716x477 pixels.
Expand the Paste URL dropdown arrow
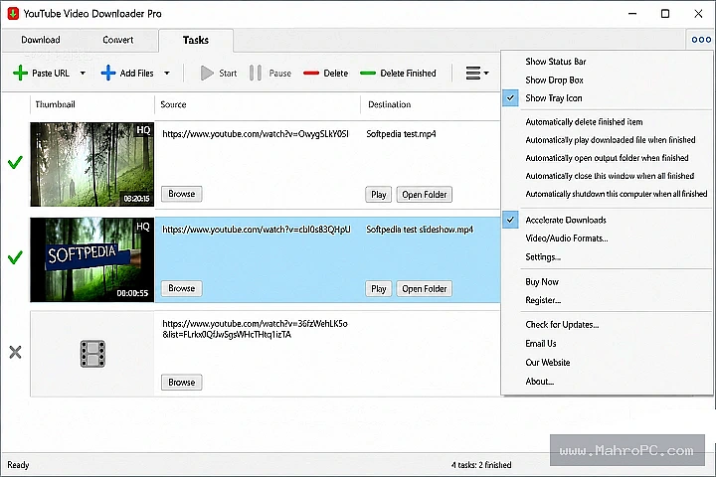pos(83,73)
